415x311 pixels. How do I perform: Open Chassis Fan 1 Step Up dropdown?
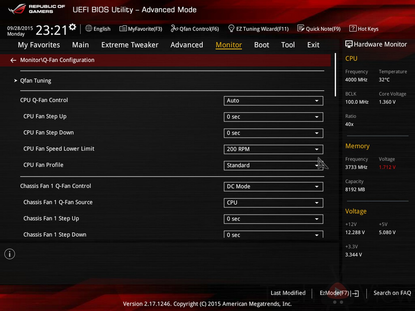[273, 219]
